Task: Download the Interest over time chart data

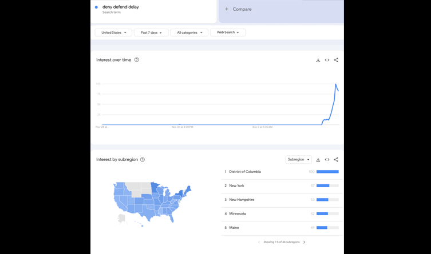Action: [318, 60]
